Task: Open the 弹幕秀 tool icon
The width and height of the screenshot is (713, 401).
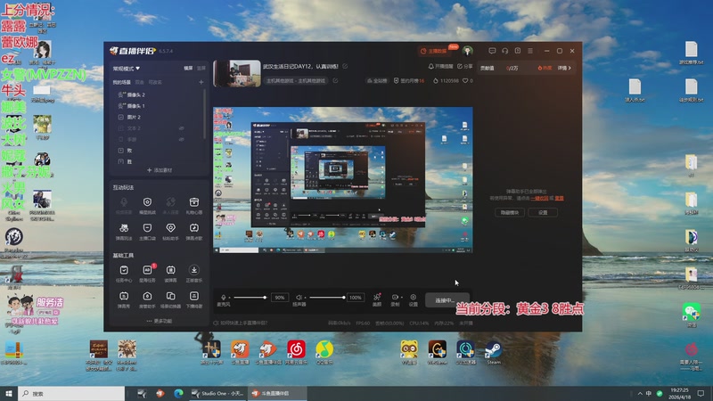Action: (x=124, y=297)
